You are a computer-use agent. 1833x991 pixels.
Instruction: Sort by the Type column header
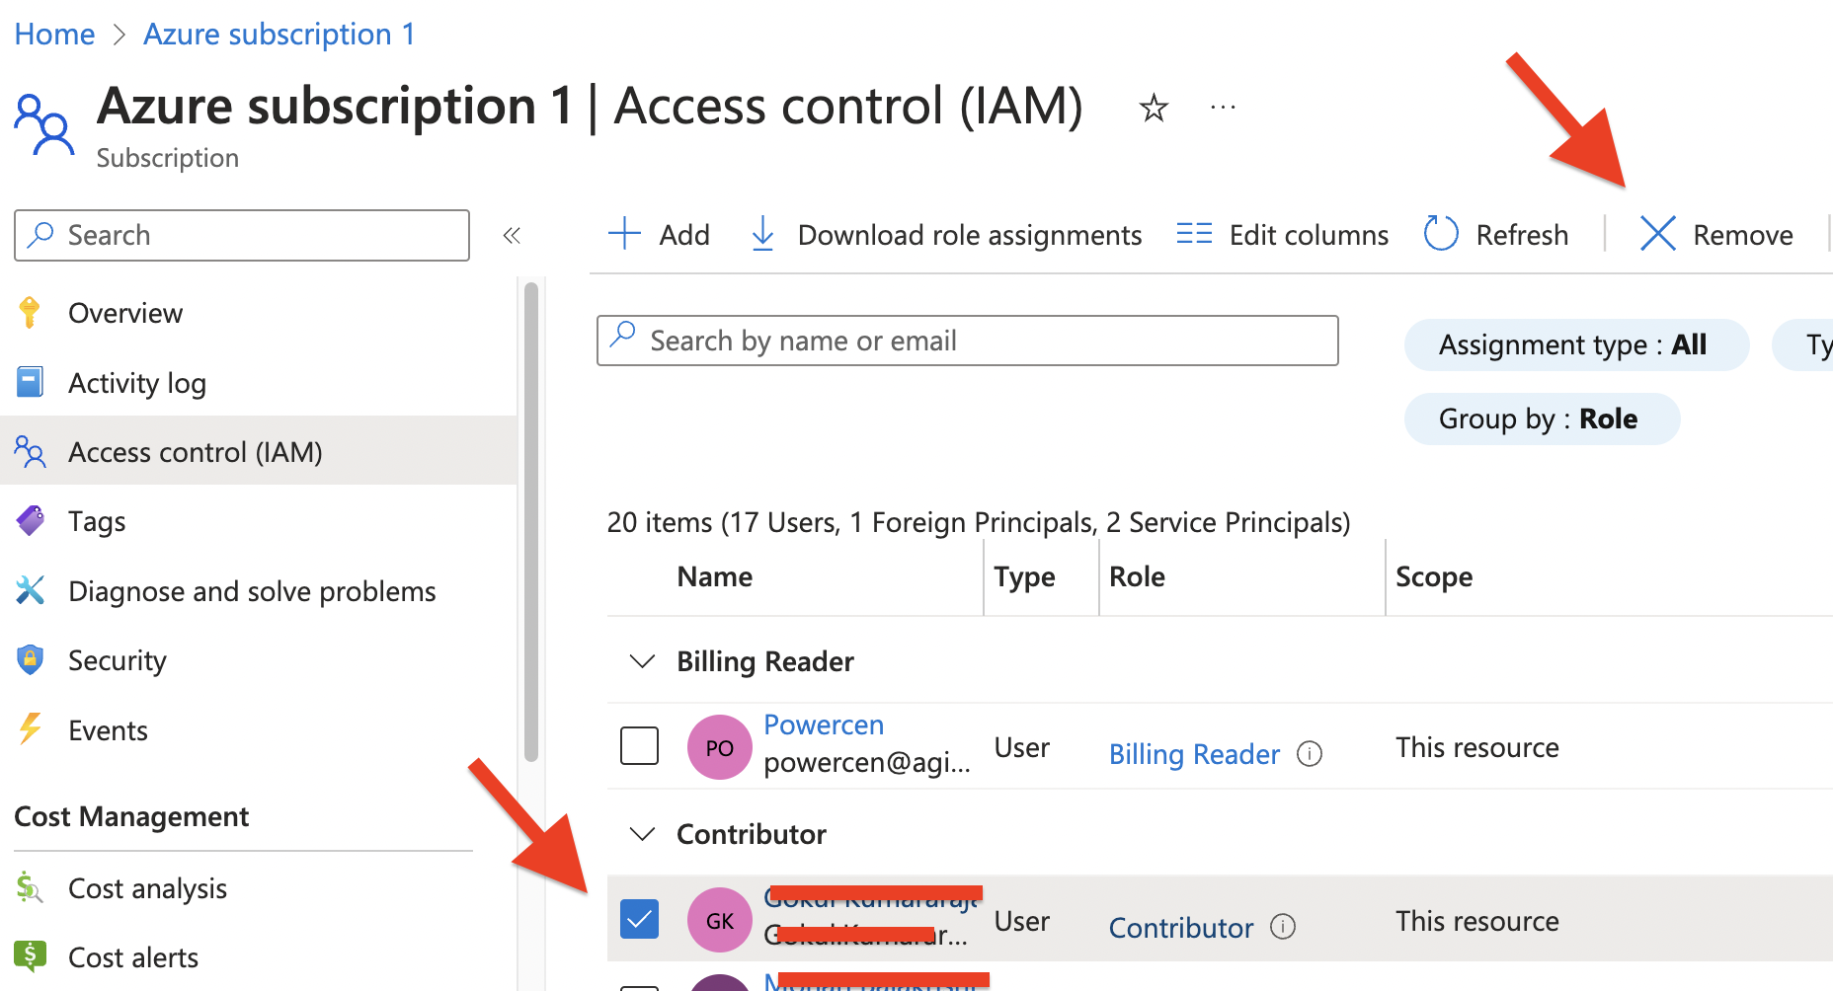[1024, 576]
